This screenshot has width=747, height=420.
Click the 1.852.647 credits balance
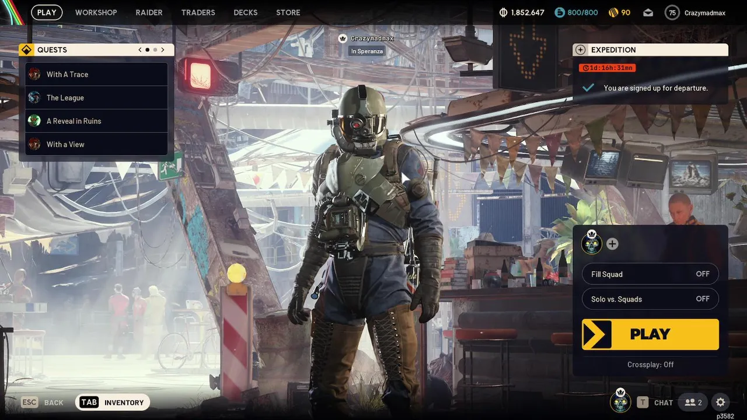(528, 12)
